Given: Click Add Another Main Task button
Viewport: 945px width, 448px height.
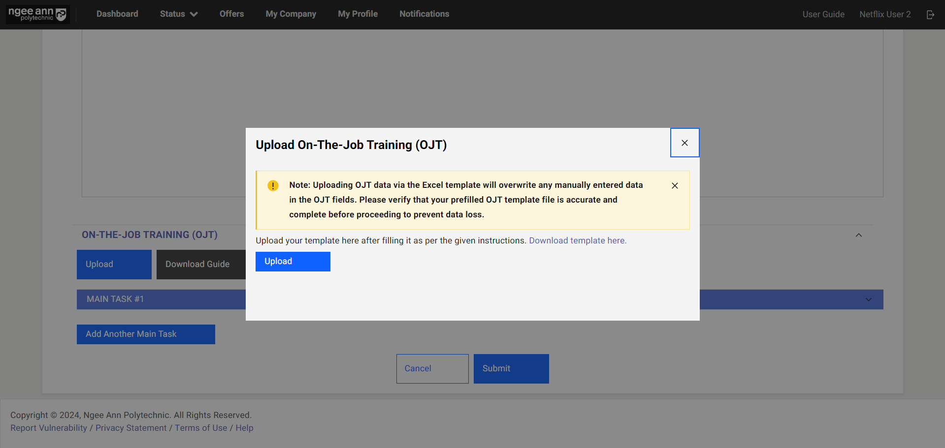Looking at the screenshot, I should 146,334.
